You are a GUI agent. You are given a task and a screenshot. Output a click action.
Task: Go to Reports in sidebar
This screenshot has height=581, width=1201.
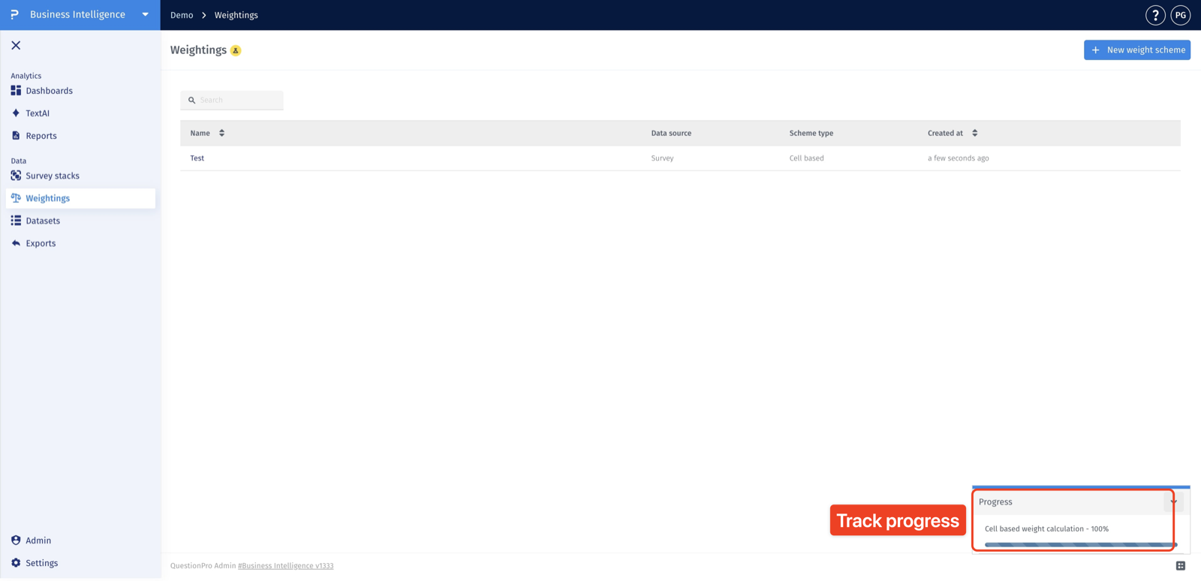41,136
